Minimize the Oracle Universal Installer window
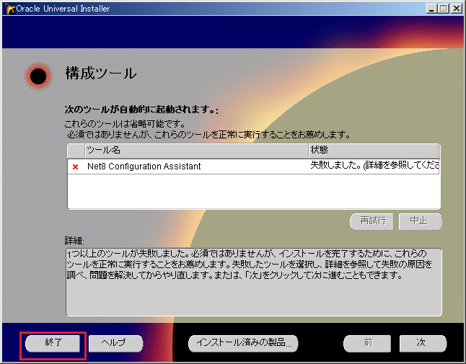 (x=431, y=9)
